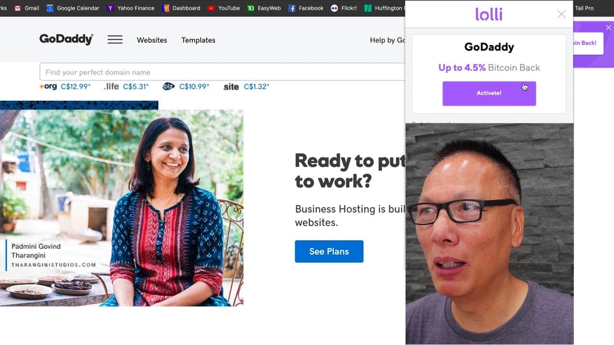614x345 pixels.
Task: Activate Lolli Bitcoin back for GoDaddy
Action: [x=489, y=93]
